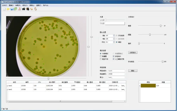The image size is (177, 111).
Task: Click the X轴 spin box arrows
Action: pyautogui.click(x=114, y=36)
